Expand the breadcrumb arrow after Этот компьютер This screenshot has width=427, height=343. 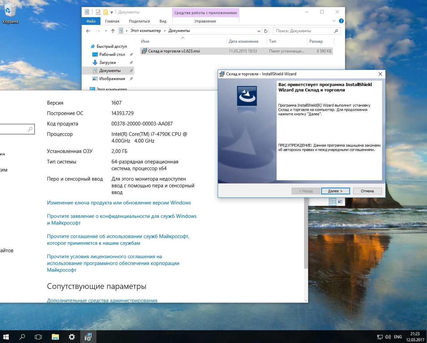tap(165, 31)
